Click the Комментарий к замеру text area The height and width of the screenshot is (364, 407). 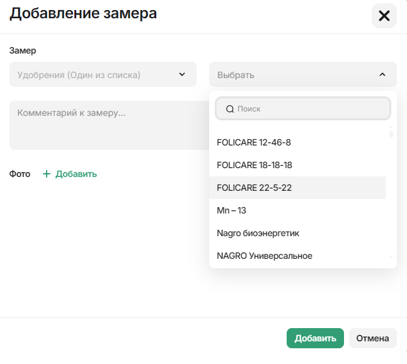pos(109,125)
